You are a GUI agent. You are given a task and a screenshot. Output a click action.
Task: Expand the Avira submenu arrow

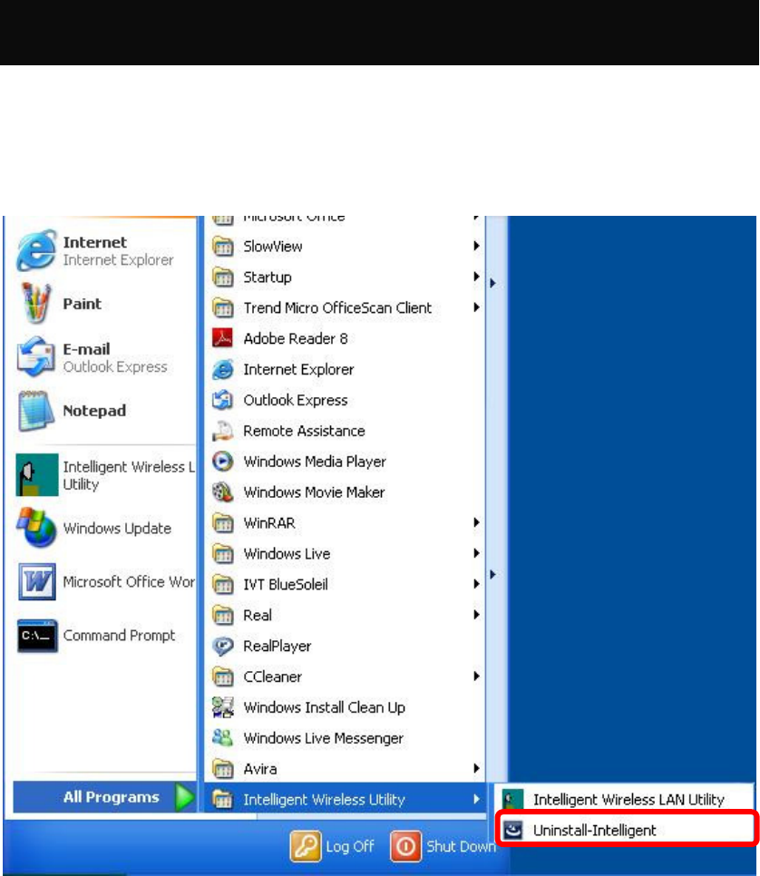click(476, 768)
